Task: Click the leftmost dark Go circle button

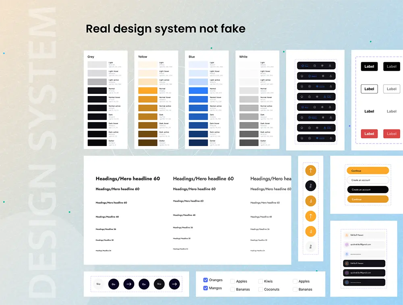Action: pos(114,284)
